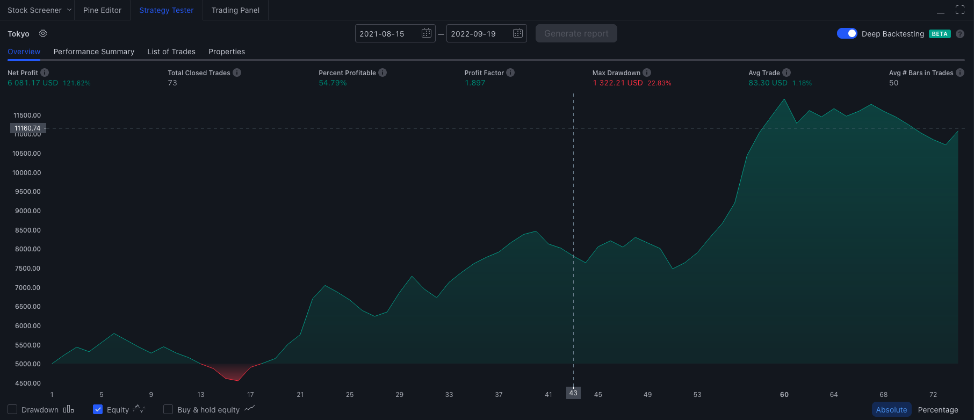This screenshot has height=420, width=974.
Task: Click Net Profit info icon
Action: [45, 73]
